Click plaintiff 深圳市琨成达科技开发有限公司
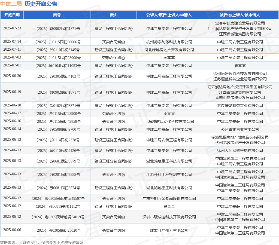Image resolution: width=279 pixels, height=245 pixels. pyautogui.click(x=169, y=217)
